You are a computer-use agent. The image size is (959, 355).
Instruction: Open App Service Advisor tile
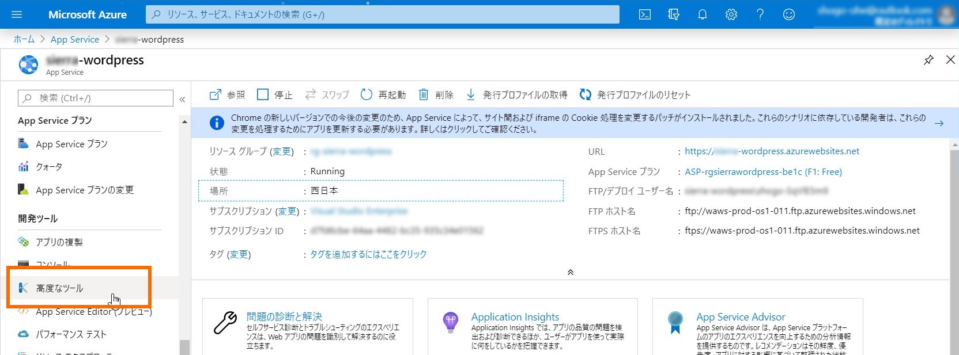(x=757, y=326)
